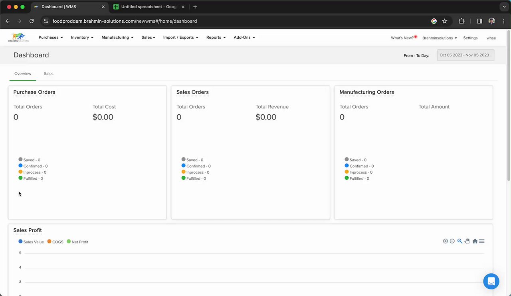Screen dimensions: 511x296
Task: Toggle Sales Value series in chart legend
Action: click(x=31, y=242)
